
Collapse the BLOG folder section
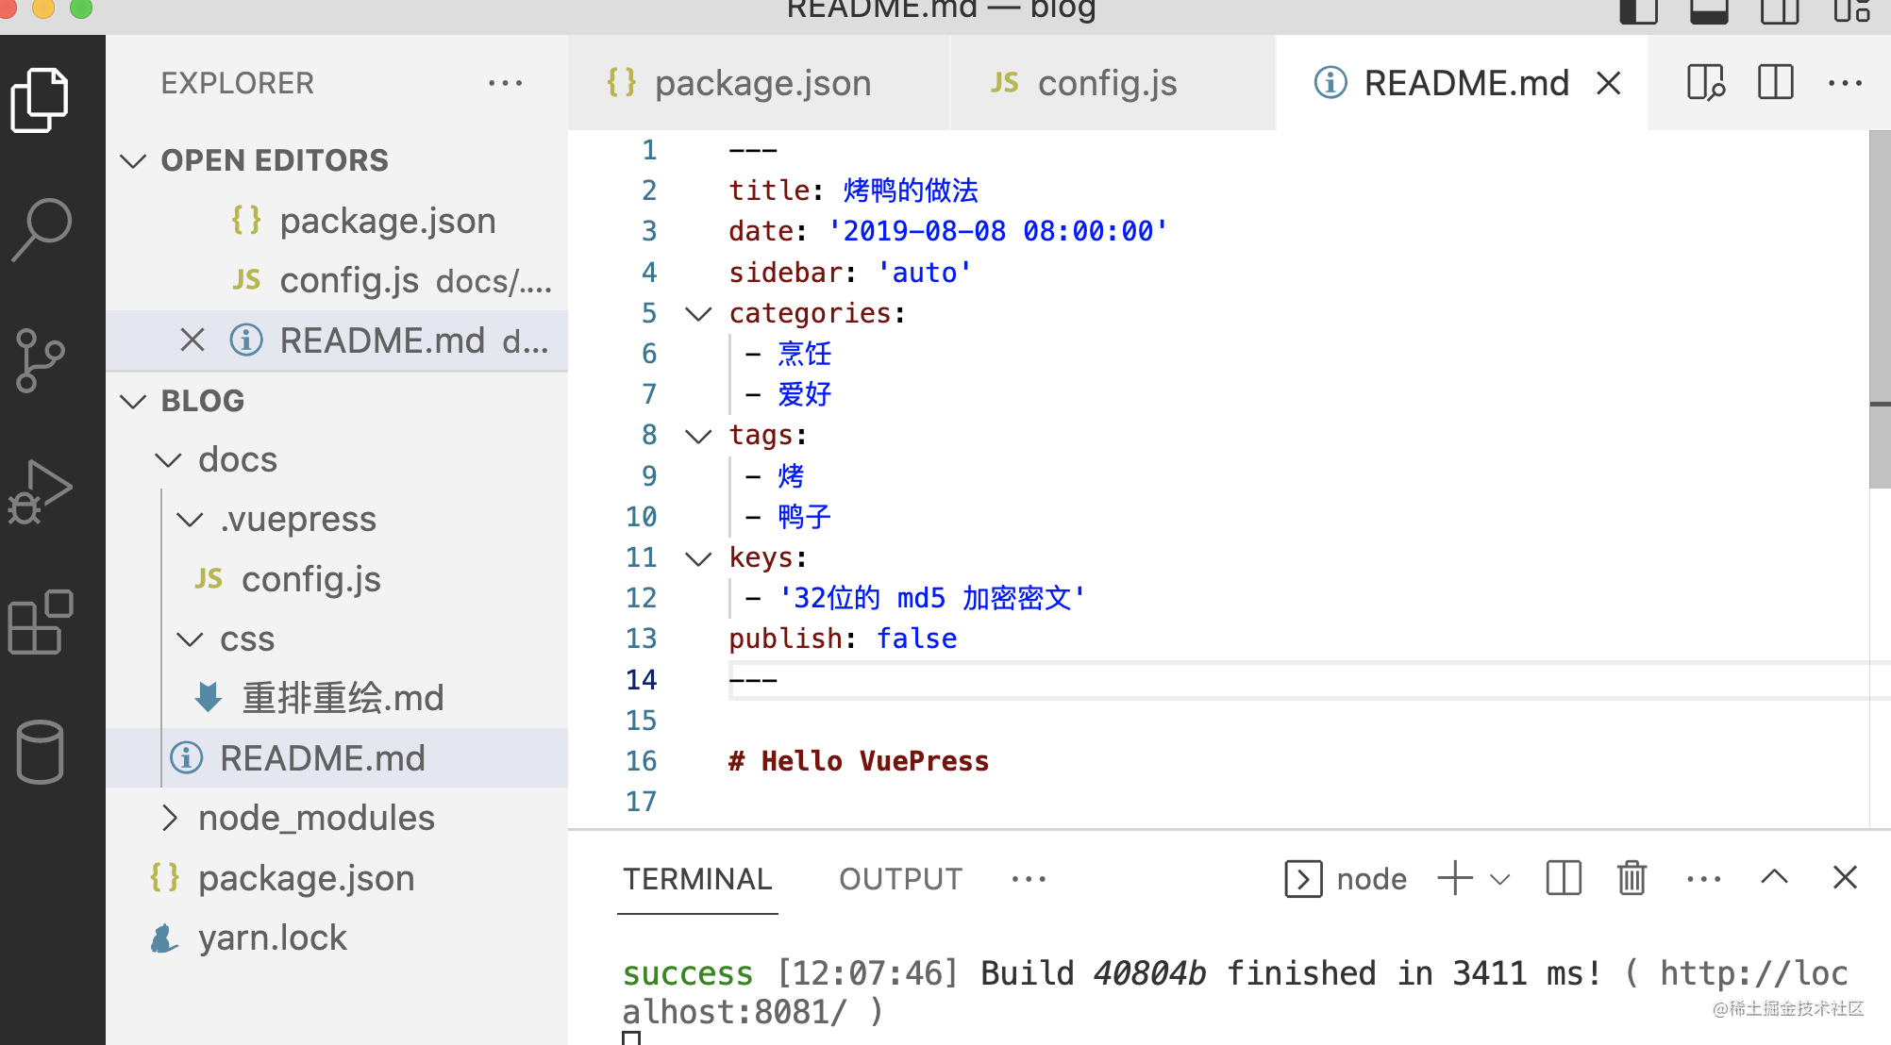tap(134, 401)
